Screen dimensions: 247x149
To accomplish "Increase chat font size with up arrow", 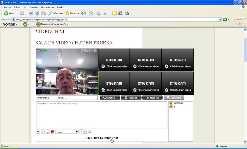I will click(x=85, y=131).
